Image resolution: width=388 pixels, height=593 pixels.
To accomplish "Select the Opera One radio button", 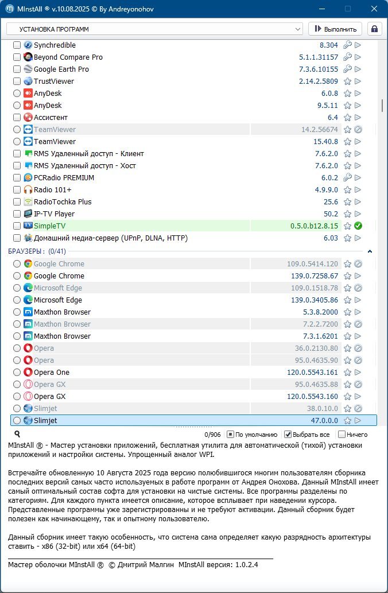I will click(17, 372).
